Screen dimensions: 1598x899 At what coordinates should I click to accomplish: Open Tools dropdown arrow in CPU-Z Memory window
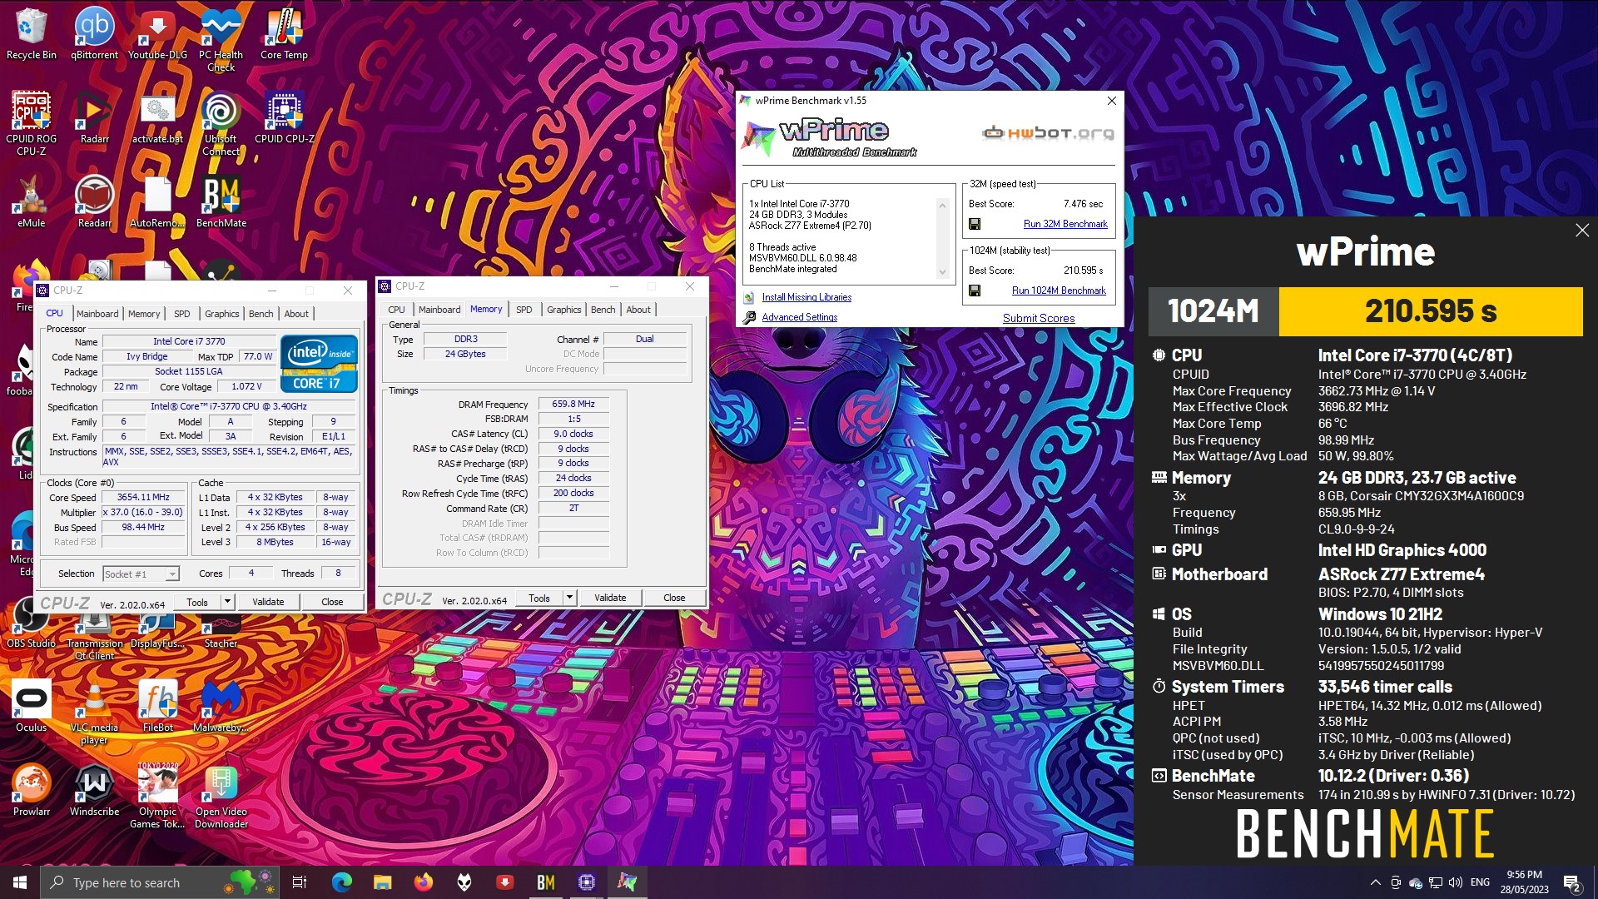tap(569, 598)
